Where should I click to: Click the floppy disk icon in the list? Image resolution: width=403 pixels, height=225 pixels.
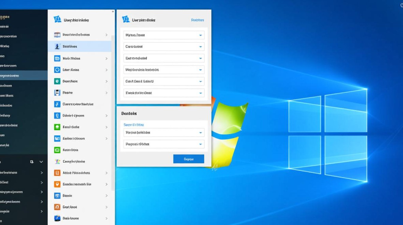(x=57, y=93)
